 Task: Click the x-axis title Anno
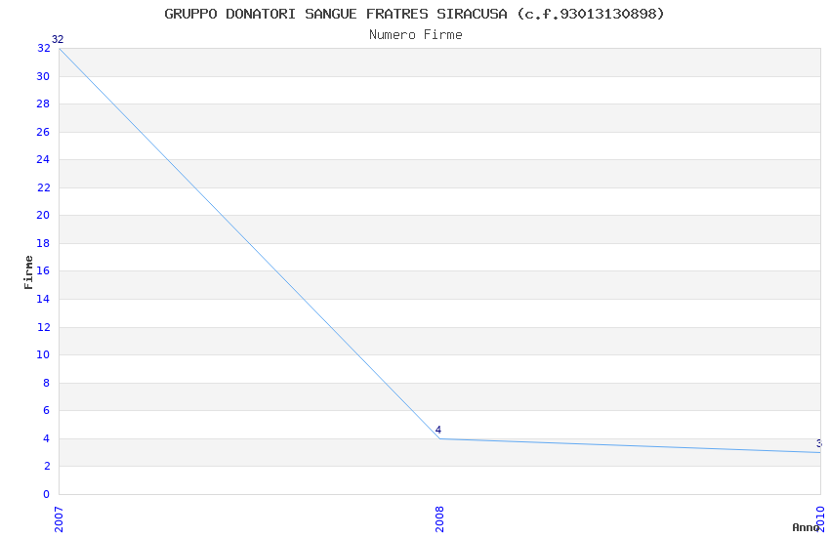pyautogui.click(x=806, y=527)
